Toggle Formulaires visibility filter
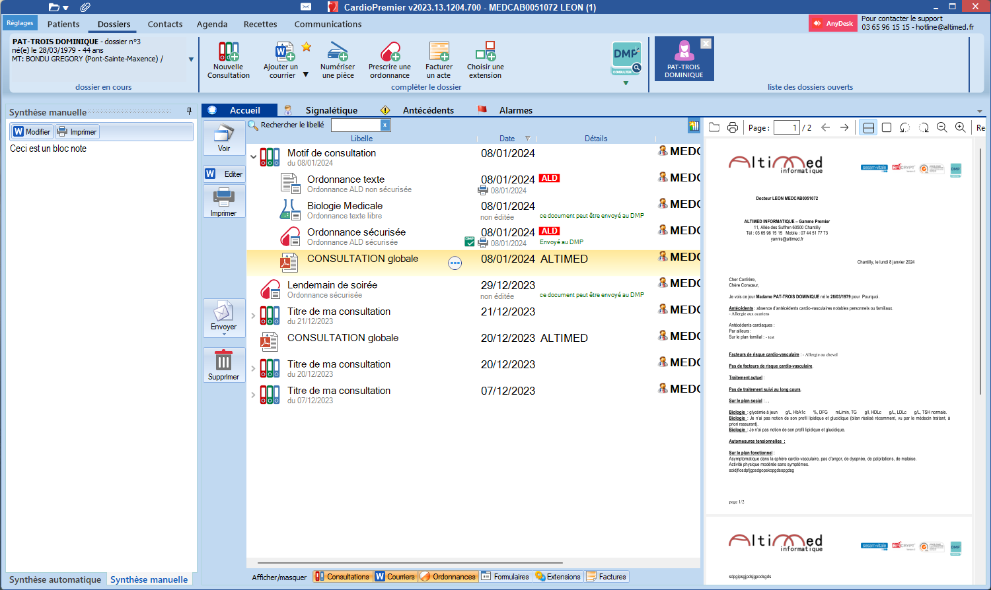The width and height of the screenshot is (991, 590). pos(505,577)
